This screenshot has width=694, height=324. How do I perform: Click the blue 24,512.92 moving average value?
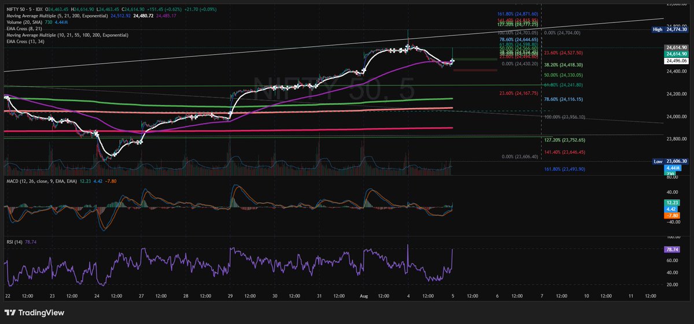pos(120,16)
